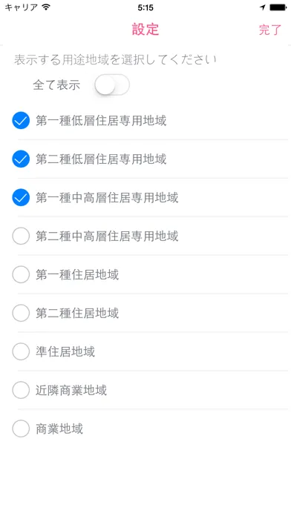Check the 準住居地域 circle
291x516 pixels.
click(21, 351)
